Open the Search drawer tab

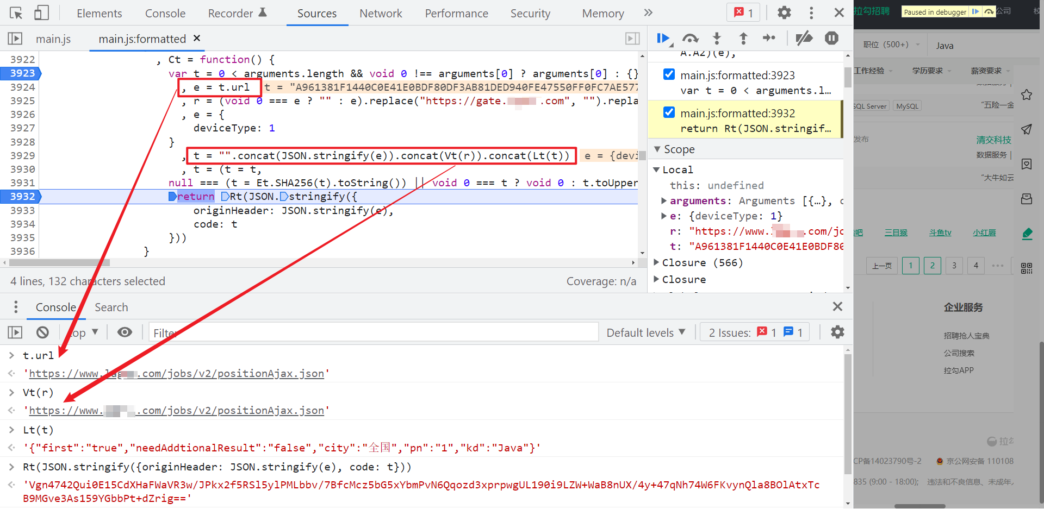[x=111, y=307]
